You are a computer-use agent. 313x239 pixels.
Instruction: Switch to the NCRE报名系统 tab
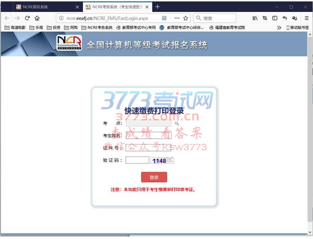pos(43,7)
